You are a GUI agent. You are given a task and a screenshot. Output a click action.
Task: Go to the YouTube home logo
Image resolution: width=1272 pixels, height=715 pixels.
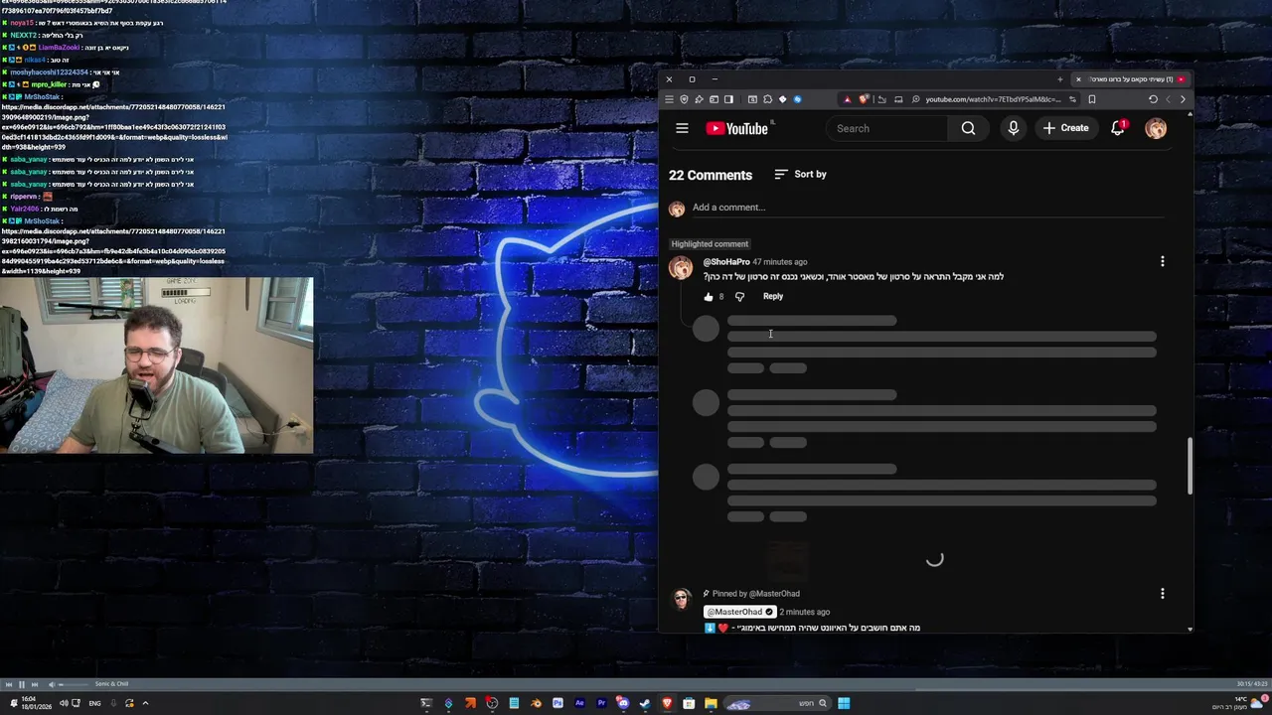click(739, 128)
